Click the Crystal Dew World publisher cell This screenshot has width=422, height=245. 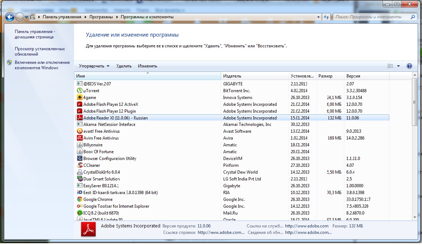pos(240,172)
